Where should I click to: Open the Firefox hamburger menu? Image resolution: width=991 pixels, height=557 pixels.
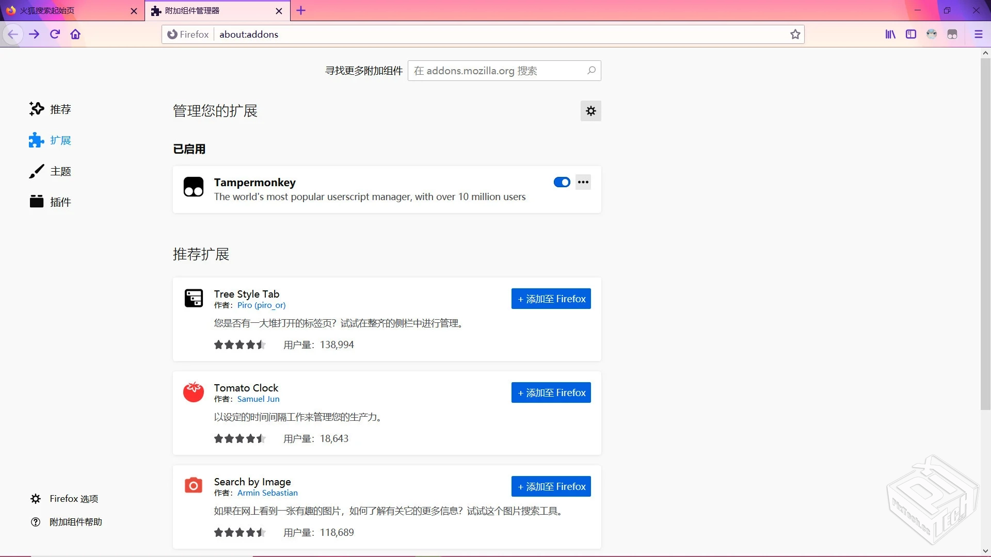coord(978,34)
